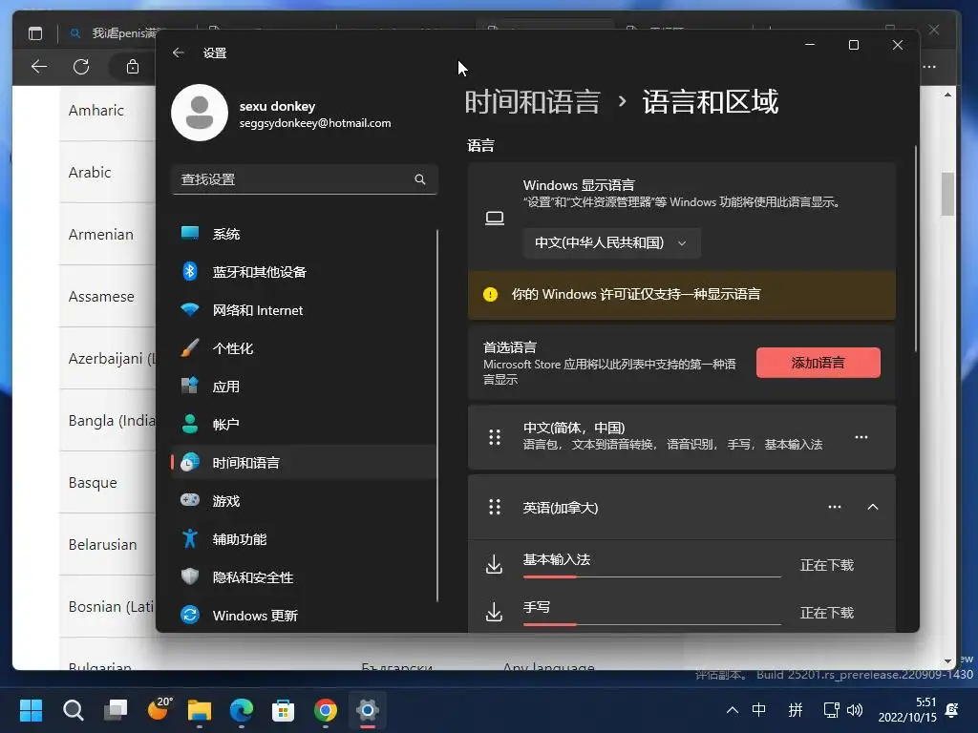
Task: Open taskbar Search
Action: pyautogui.click(x=73, y=710)
